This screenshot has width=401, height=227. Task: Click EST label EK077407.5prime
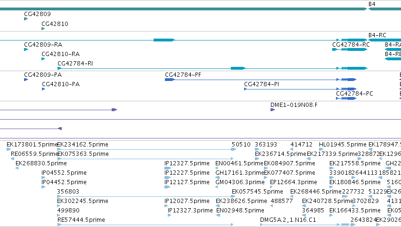coord(289,173)
